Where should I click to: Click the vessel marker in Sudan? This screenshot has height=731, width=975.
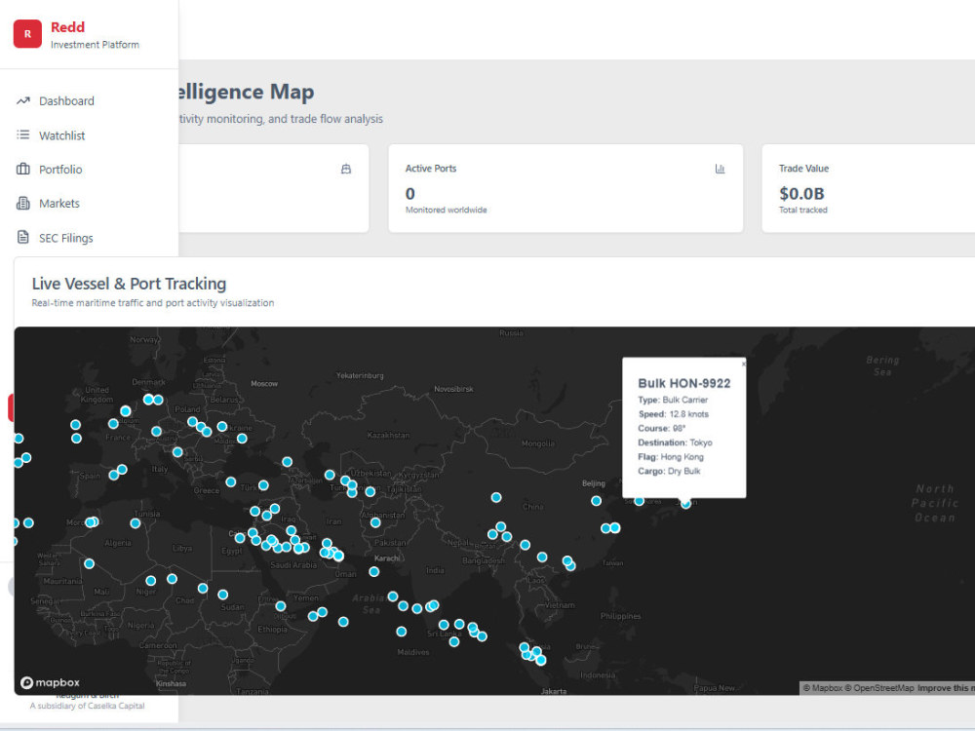coord(222,595)
